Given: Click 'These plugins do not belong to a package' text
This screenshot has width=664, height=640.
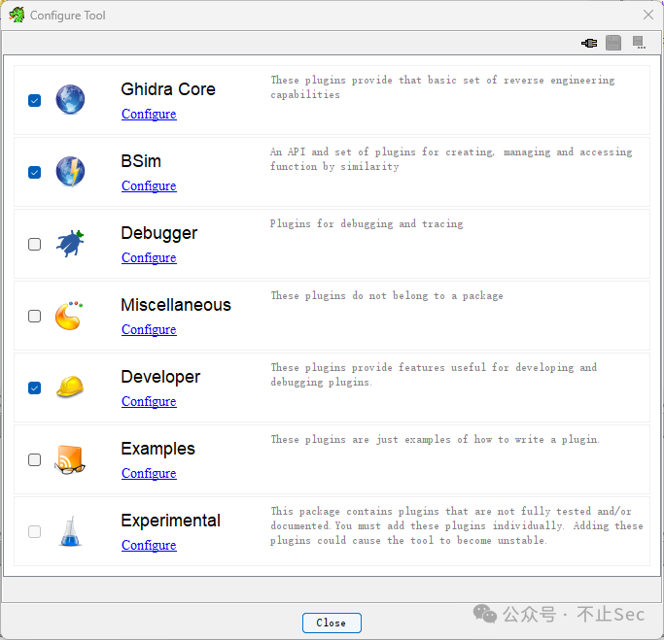Looking at the screenshot, I should pyautogui.click(x=387, y=295).
